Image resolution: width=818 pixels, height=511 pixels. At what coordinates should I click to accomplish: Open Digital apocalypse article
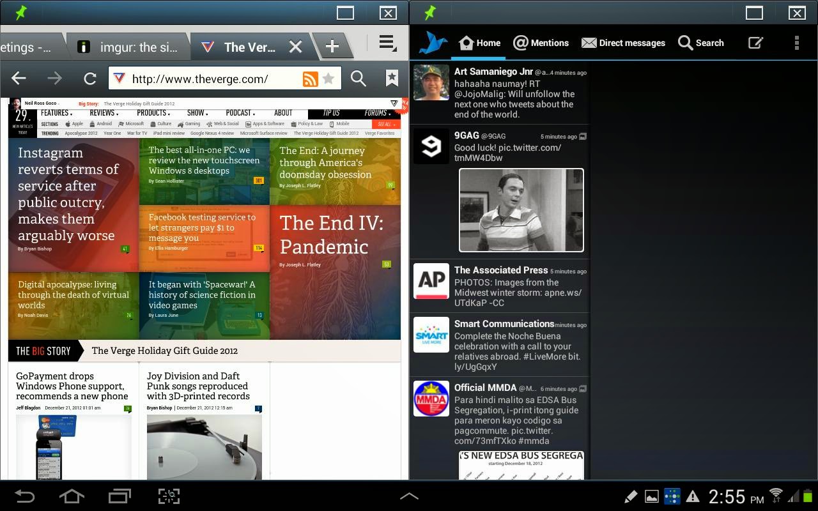(x=73, y=306)
